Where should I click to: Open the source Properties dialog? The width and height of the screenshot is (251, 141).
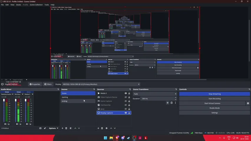point(35,84)
